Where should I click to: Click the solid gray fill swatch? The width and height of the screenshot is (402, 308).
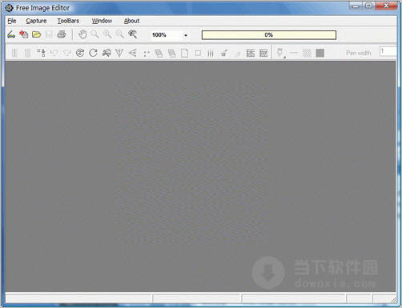coord(320,53)
